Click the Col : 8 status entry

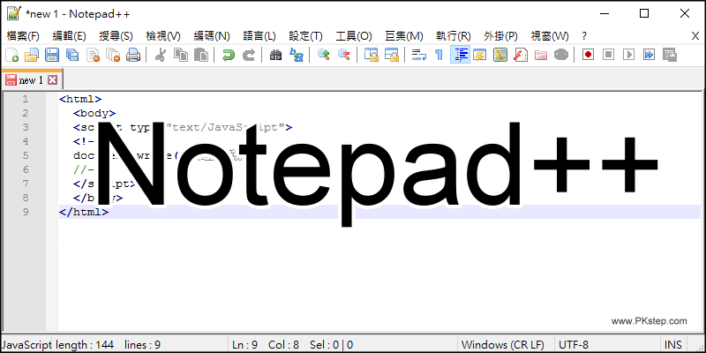[283, 345]
